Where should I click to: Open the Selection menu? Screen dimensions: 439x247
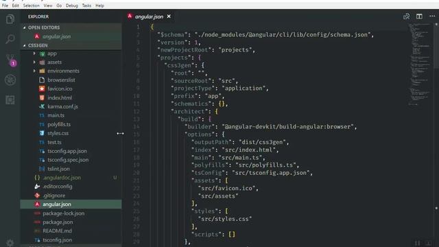point(31,5)
